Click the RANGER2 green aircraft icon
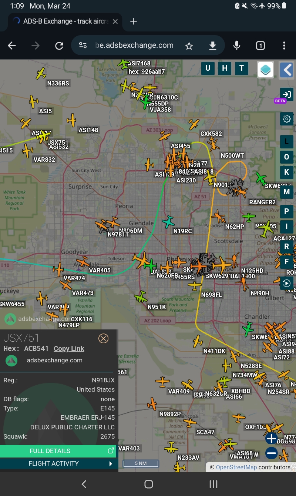The width and height of the screenshot is (296, 496). 261,179
